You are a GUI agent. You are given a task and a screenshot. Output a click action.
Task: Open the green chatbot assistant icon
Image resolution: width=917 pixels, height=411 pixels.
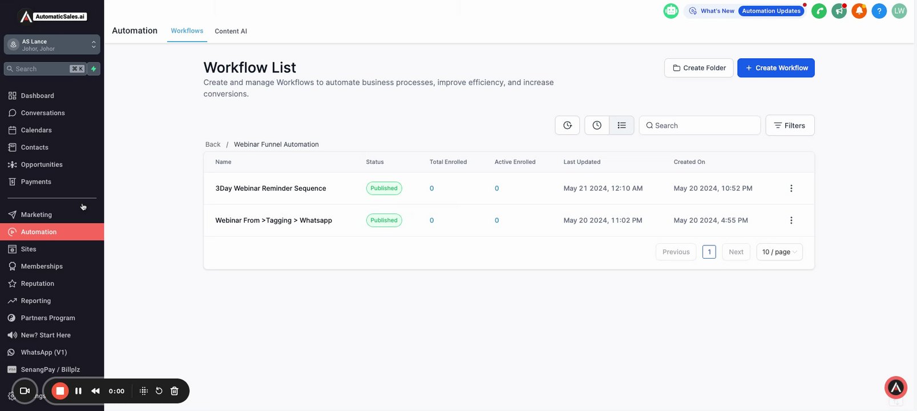tap(671, 11)
